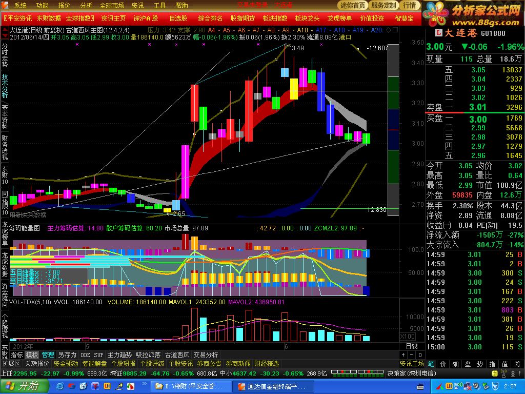The image size is (525, 394).
Task: Select the SUP indicator tab
Action: [x=98, y=355]
